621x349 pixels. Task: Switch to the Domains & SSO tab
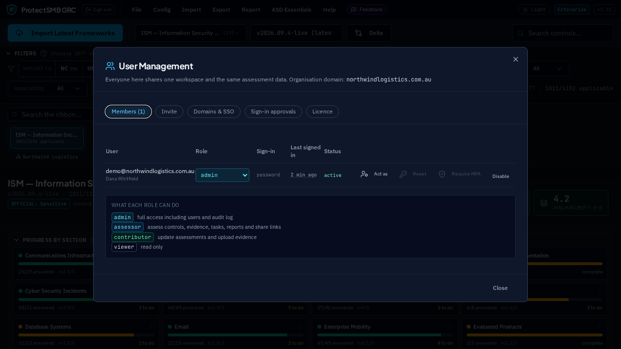[x=214, y=111]
